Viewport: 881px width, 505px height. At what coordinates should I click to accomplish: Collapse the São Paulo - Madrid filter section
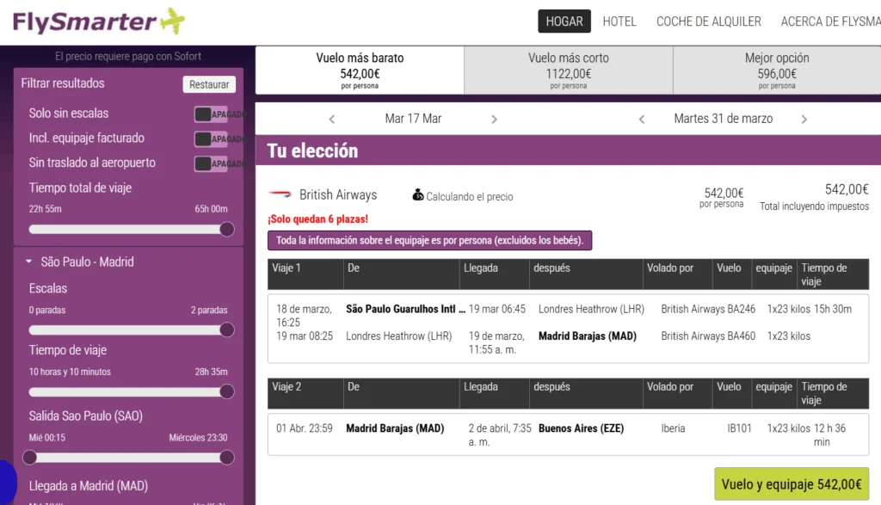pyautogui.click(x=29, y=262)
